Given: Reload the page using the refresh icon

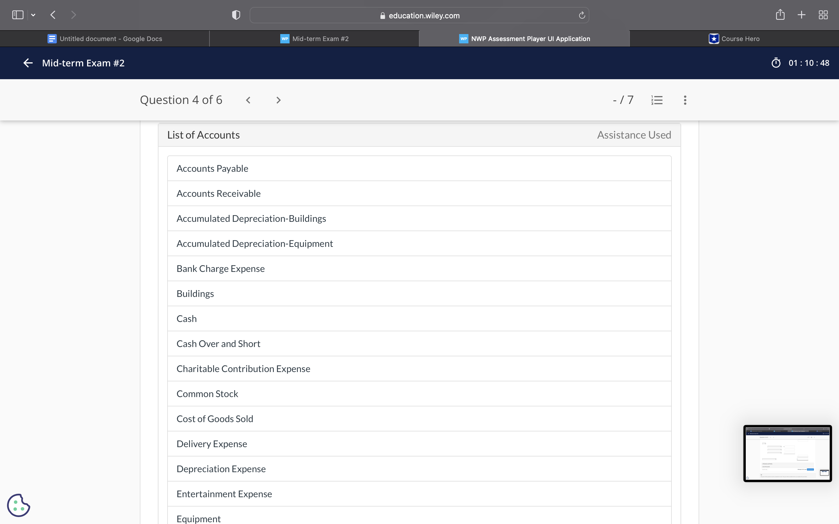Looking at the screenshot, I should point(581,15).
